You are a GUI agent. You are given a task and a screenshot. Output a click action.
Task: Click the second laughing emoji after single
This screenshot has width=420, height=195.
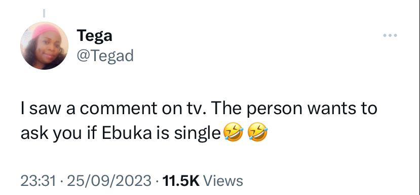[x=258, y=133]
